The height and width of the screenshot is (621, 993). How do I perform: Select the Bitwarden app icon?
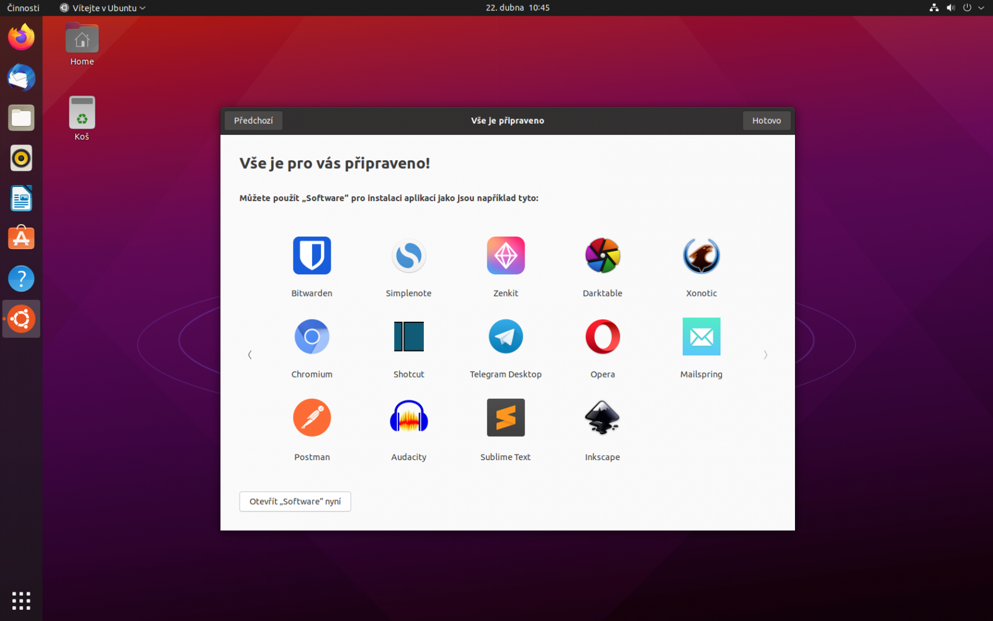tap(312, 255)
